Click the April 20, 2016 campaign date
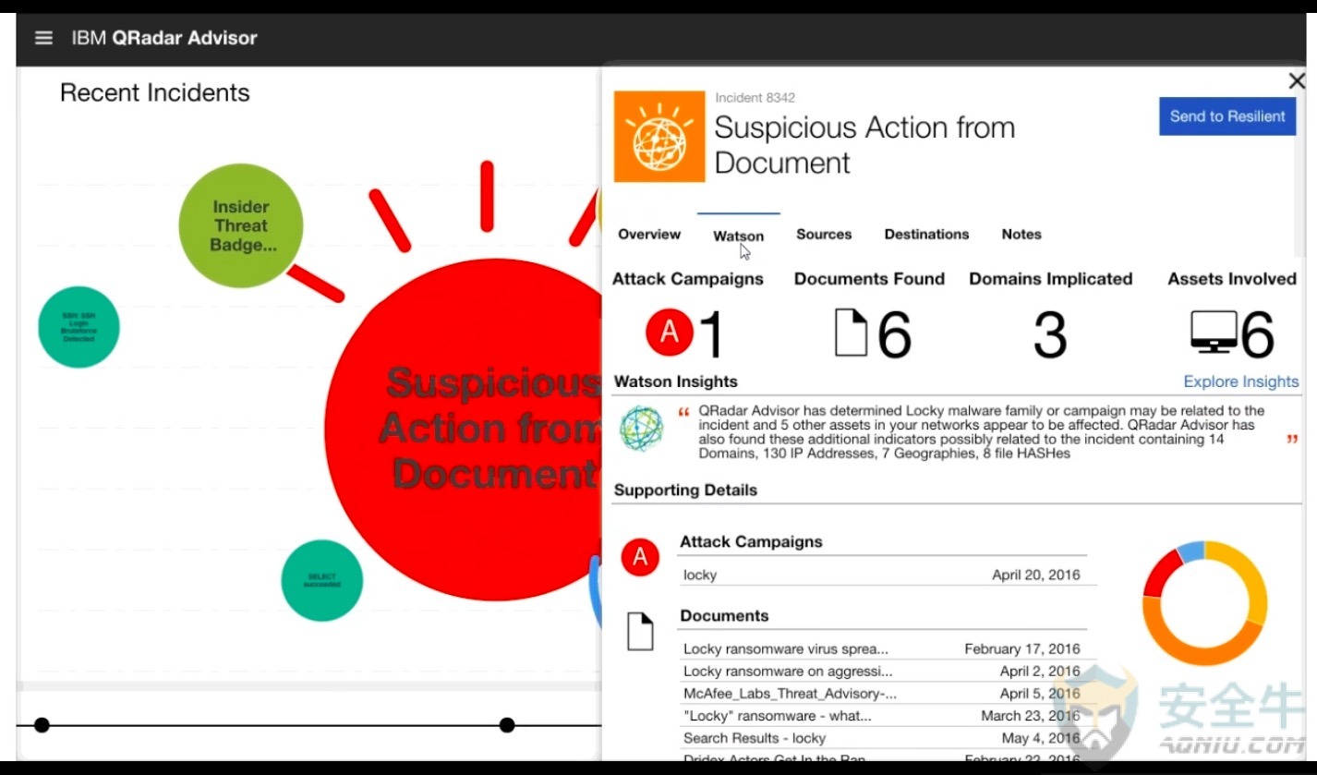The image size is (1317, 775). pyautogui.click(x=1035, y=575)
